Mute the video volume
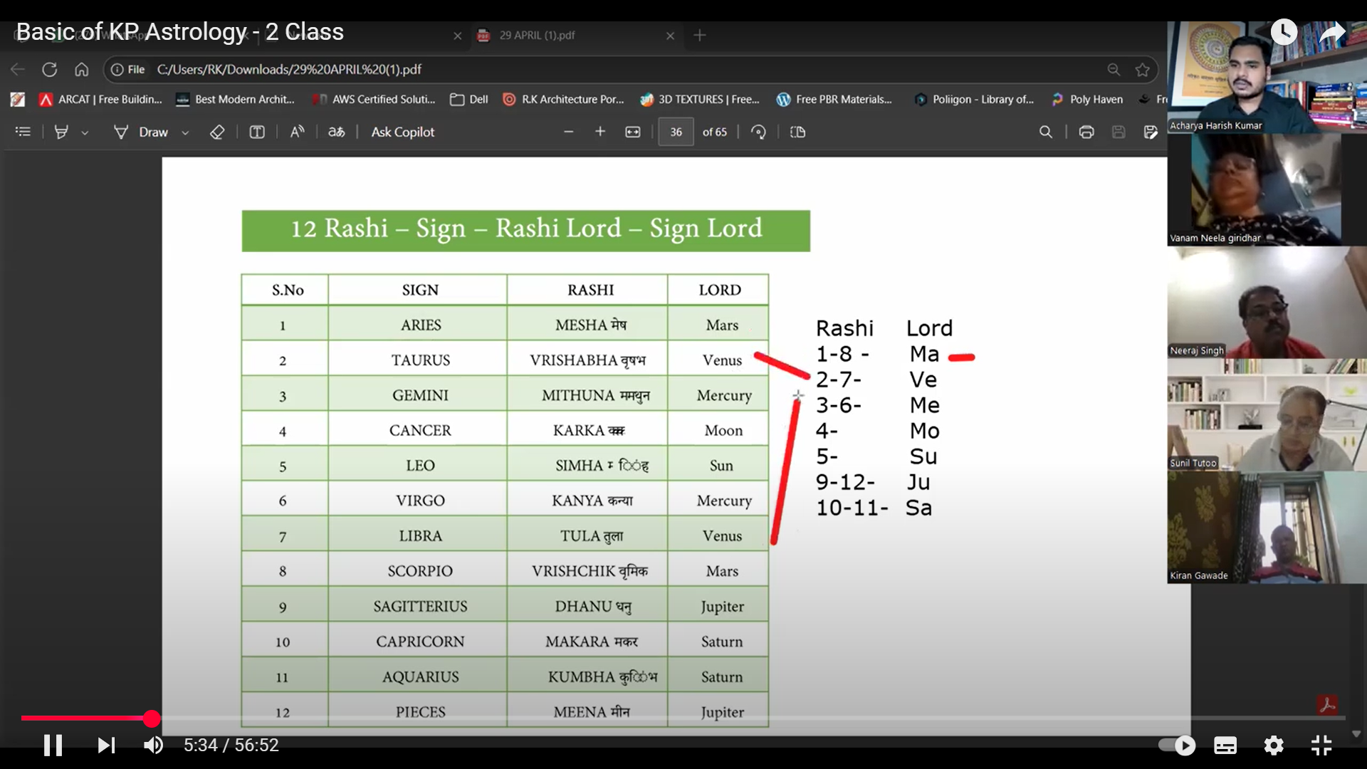1367x769 pixels. pos(154,746)
